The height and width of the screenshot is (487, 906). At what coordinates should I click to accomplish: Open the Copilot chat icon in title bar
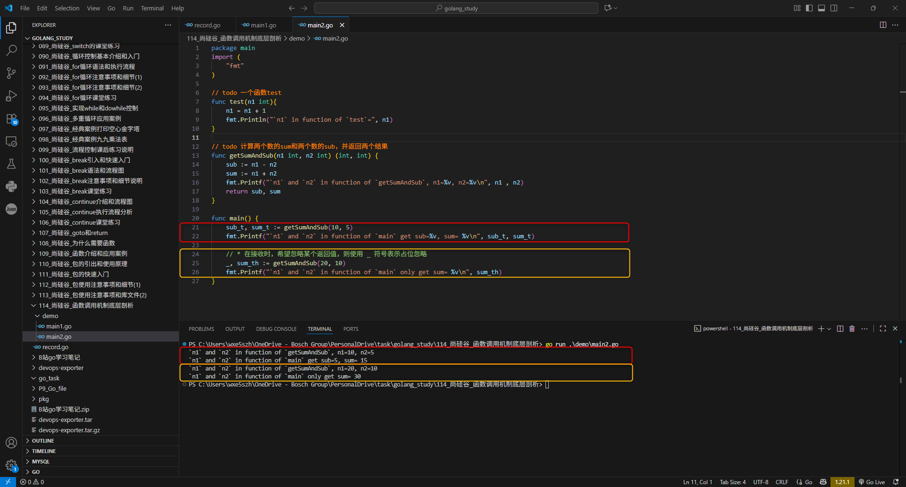click(x=608, y=8)
